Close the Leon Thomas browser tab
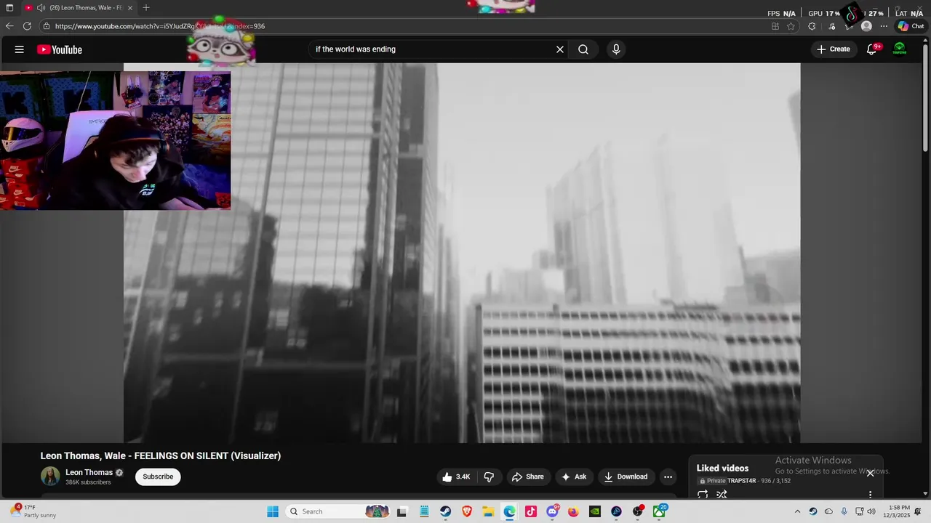 click(x=130, y=8)
